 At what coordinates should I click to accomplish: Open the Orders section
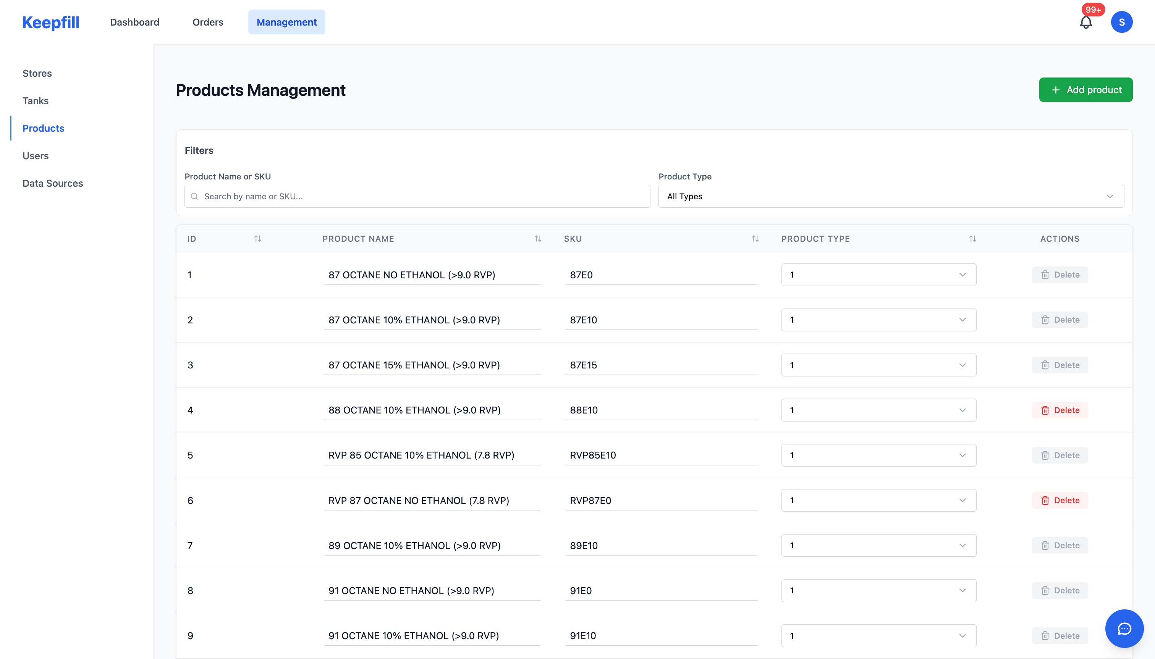pyautogui.click(x=207, y=22)
